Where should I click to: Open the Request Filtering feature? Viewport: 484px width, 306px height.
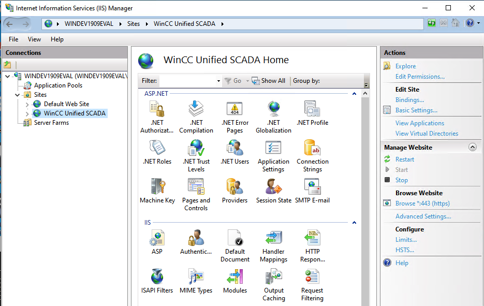[312, 285]
